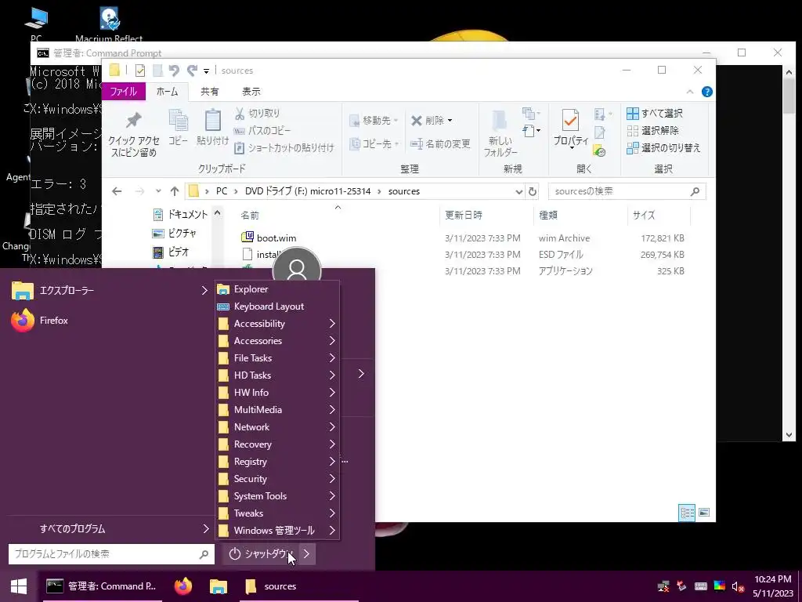Expand the HW Info folder

(x=277, y=393)
